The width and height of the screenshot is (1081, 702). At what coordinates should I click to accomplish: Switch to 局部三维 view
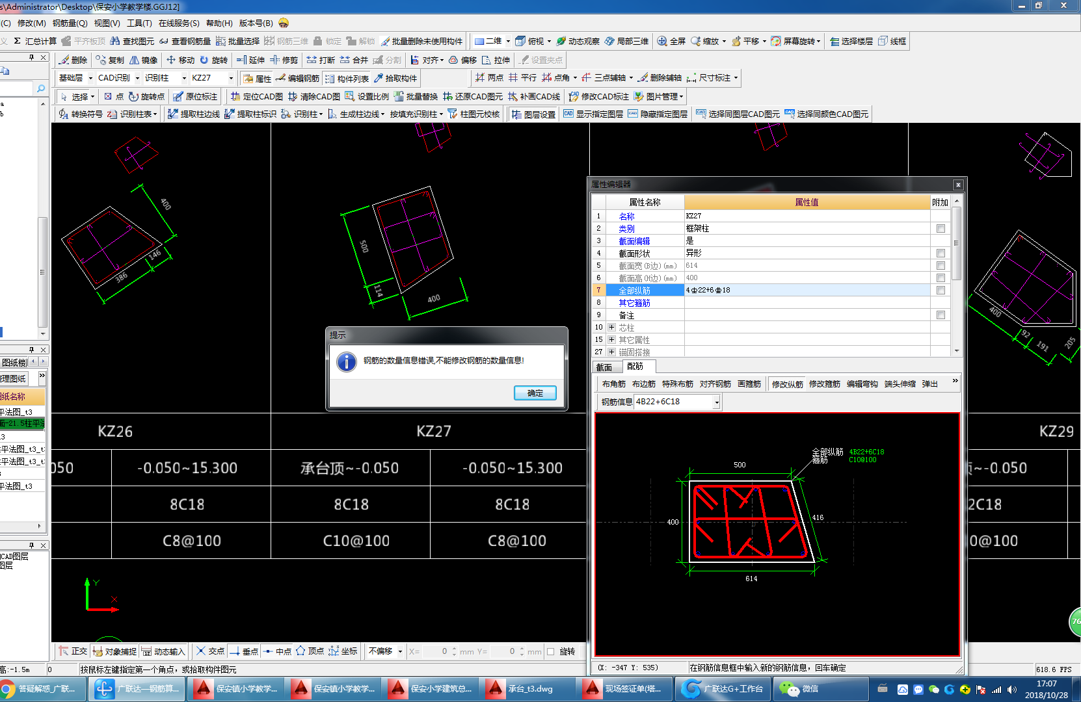(626, 41)
